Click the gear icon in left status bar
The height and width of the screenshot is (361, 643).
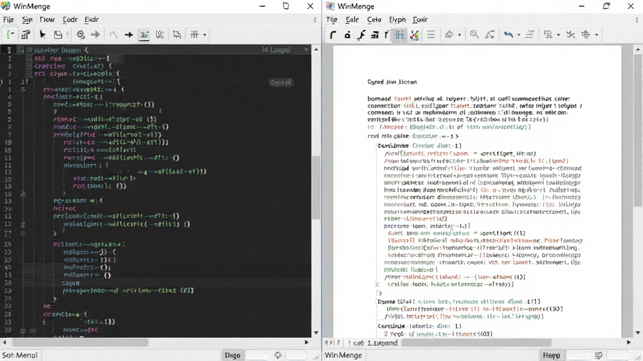click(278, 355)
